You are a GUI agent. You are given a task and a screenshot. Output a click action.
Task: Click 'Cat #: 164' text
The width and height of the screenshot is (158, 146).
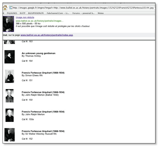point(27,61)
